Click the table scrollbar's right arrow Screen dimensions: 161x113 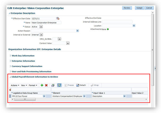[x=146, y=99]
